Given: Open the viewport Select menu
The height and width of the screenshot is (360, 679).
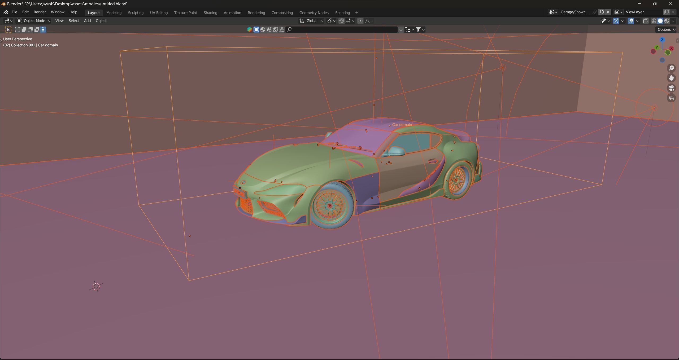Looking at the screenshot, I should [74, 21].
